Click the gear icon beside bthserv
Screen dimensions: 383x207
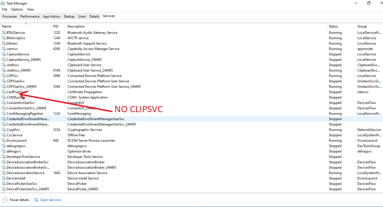4,43
